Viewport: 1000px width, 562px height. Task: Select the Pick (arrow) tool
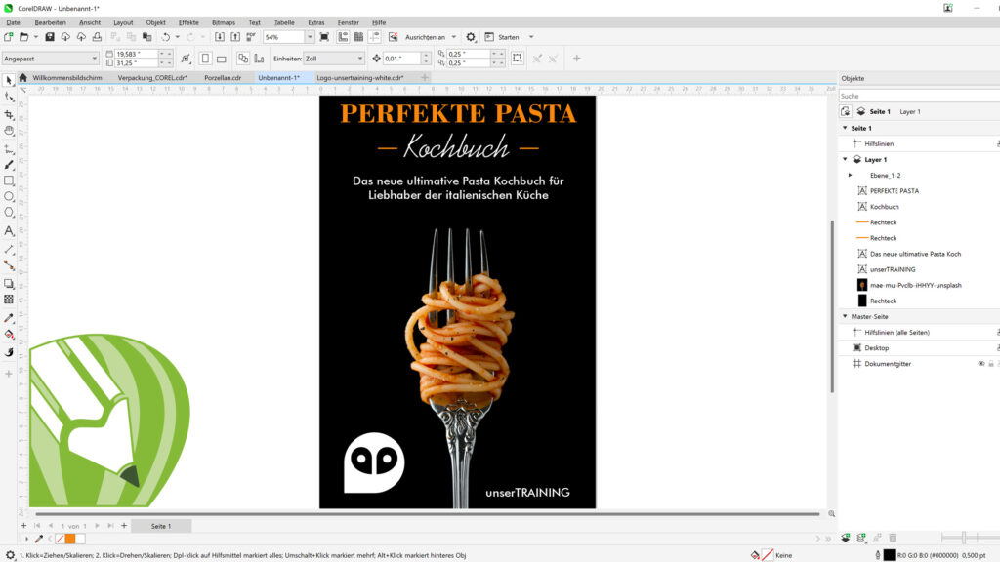click(x=9, y=80)
